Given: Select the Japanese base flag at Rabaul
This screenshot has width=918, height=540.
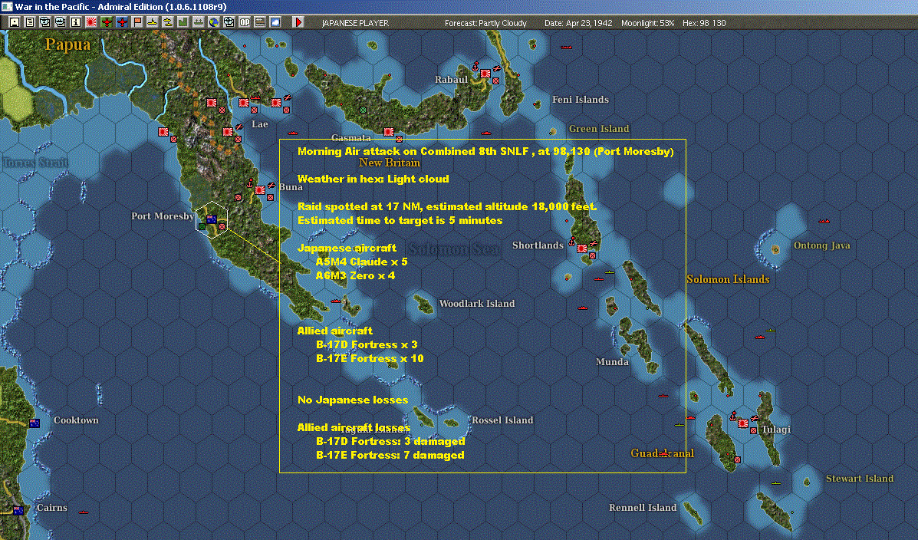Looking at the screenshot, I should pyautogui.click(x=485, y=74).
